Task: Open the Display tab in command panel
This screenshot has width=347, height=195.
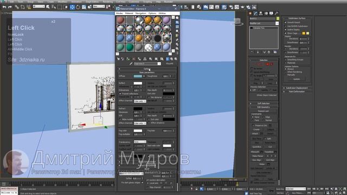Action: pyautogui.click(x=271, y=14)
